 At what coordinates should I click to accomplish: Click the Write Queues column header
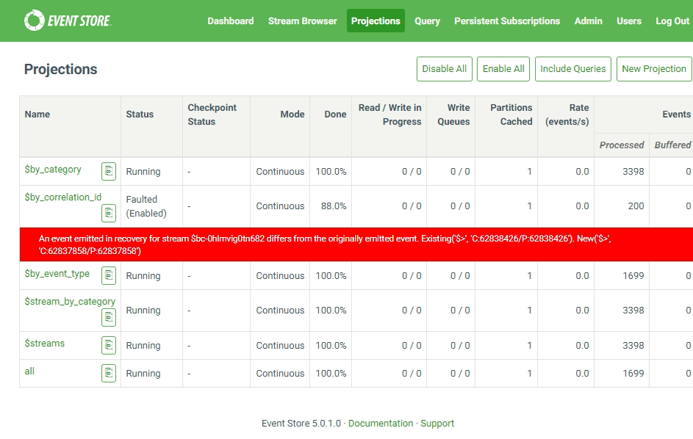[453, 115]
